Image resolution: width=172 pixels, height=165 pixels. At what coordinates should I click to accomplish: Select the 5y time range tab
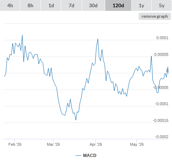(x=161, y=5)
